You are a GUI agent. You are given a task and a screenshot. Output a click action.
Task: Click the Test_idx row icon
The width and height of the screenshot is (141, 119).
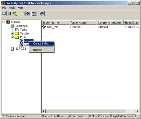[44, 27]
